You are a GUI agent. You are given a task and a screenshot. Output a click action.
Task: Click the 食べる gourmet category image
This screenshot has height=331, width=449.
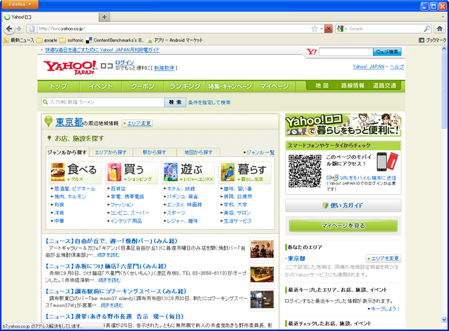coord(58,172)
